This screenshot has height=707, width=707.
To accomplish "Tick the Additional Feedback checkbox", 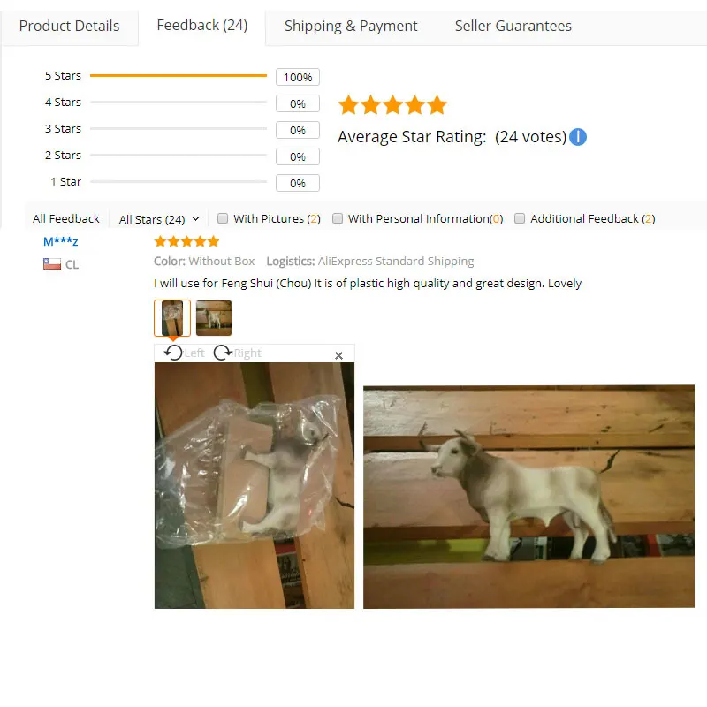I will 520,218.
